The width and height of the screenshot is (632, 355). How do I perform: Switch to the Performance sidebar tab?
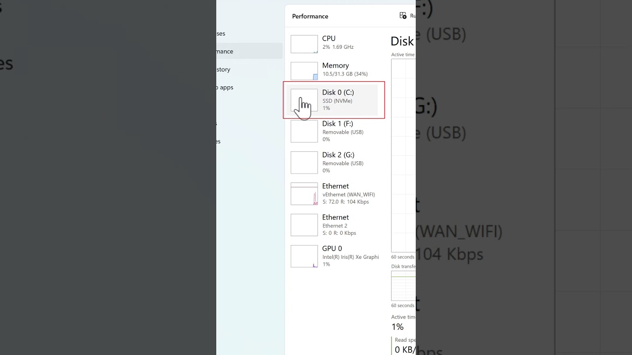pyautogui.click(x=249, y=51)
